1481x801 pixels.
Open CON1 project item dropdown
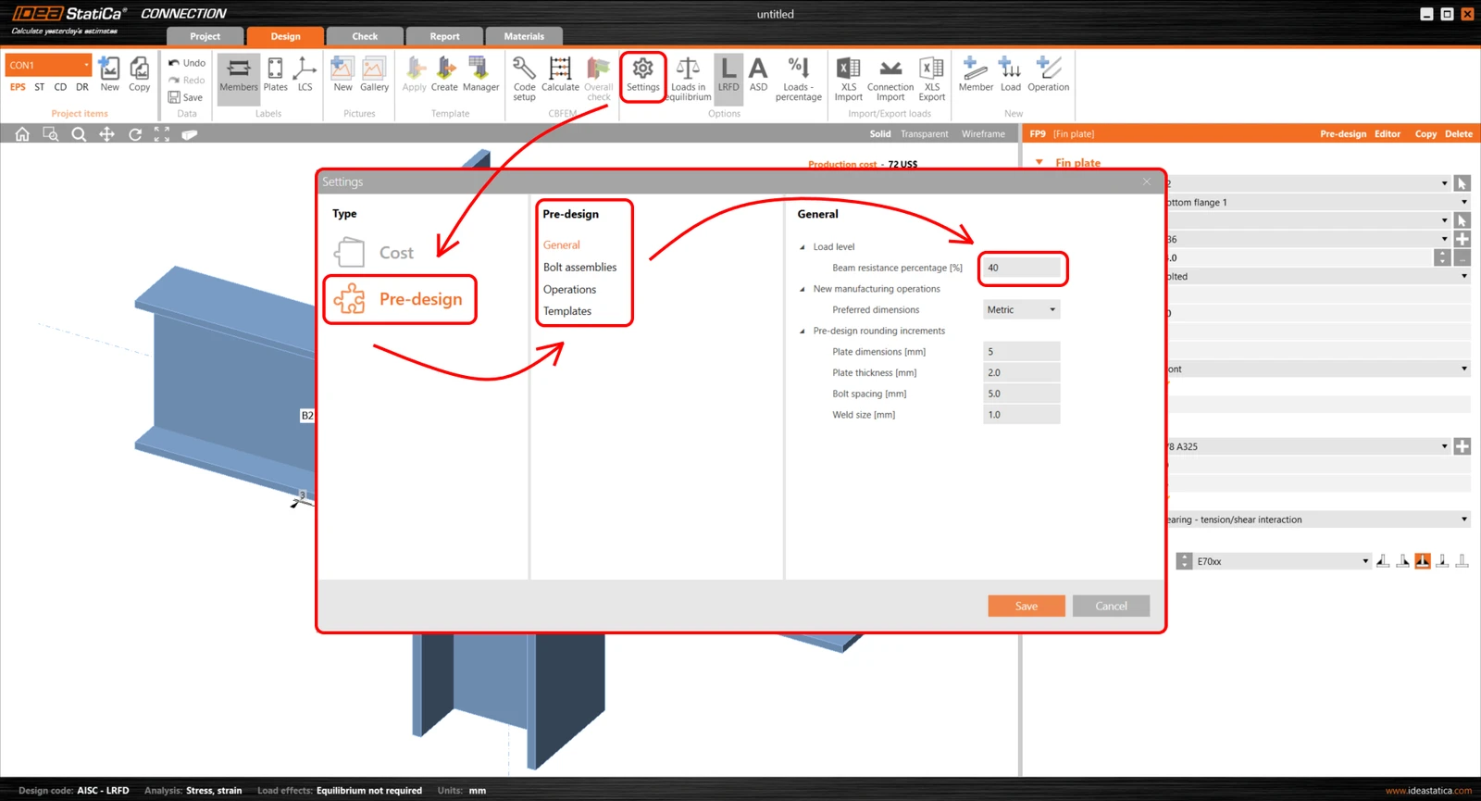pos(49,65)
